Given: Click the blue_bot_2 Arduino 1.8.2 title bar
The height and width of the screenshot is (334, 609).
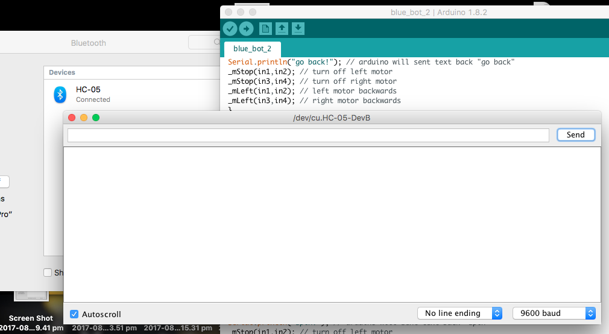Looking at the screenshot, I should point(439,13).
